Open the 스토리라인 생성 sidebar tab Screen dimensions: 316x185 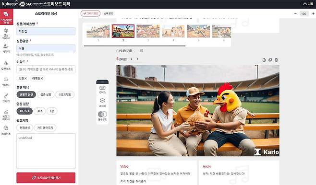pyautogui.click(x=6, y=17)
